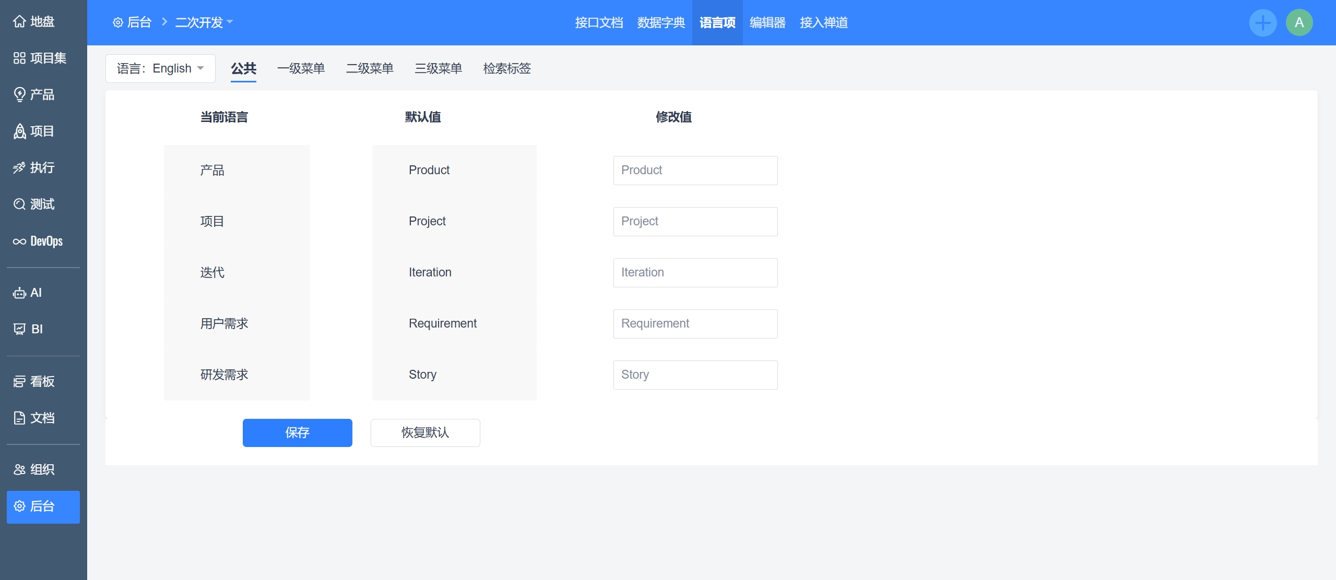This screenshot has height=580, width=1336.
Task: Expand the 语言 English language dropdown
Action: [160, 68]
